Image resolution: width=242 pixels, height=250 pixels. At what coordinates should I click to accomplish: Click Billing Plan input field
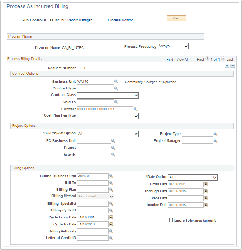click(x=93, y=190)
